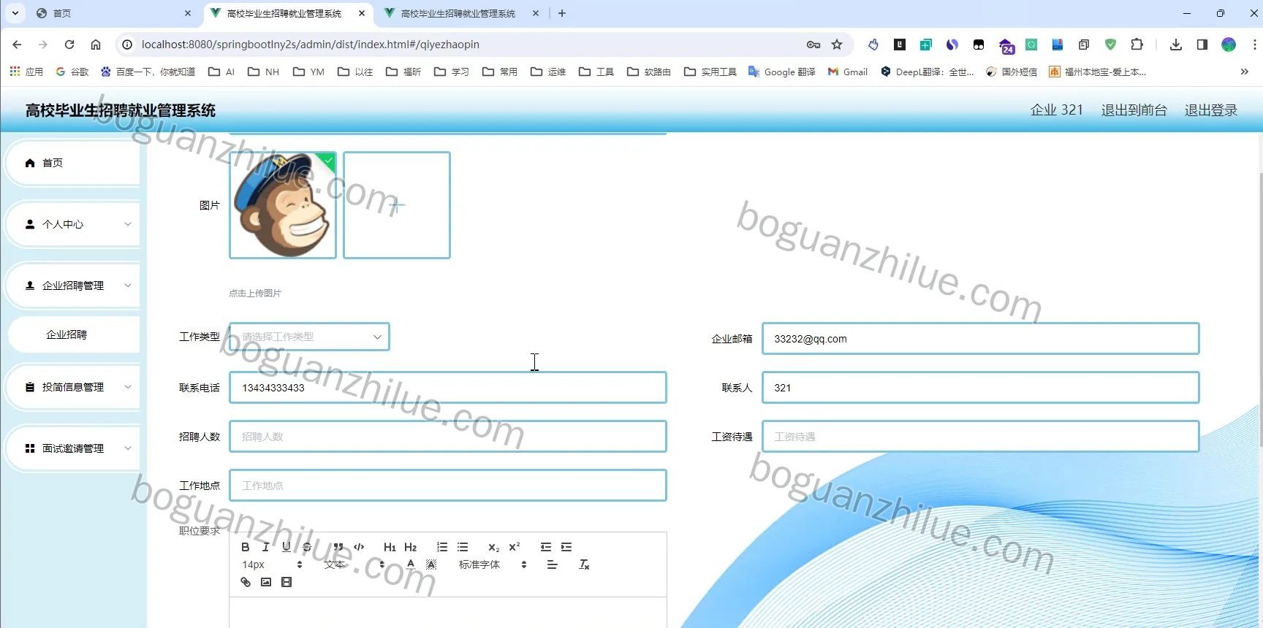Click the uploaded monkey image thumbnail
1263x628 pixels.
283,205
